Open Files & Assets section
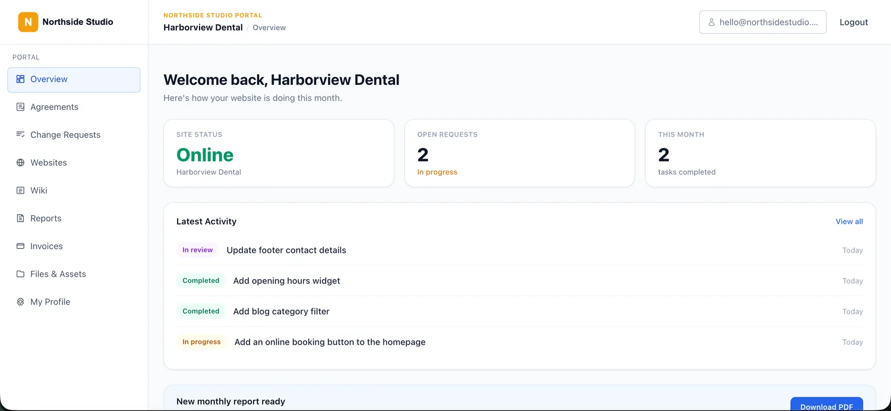Screen dimensions: 891x411 tap(74, 274)
